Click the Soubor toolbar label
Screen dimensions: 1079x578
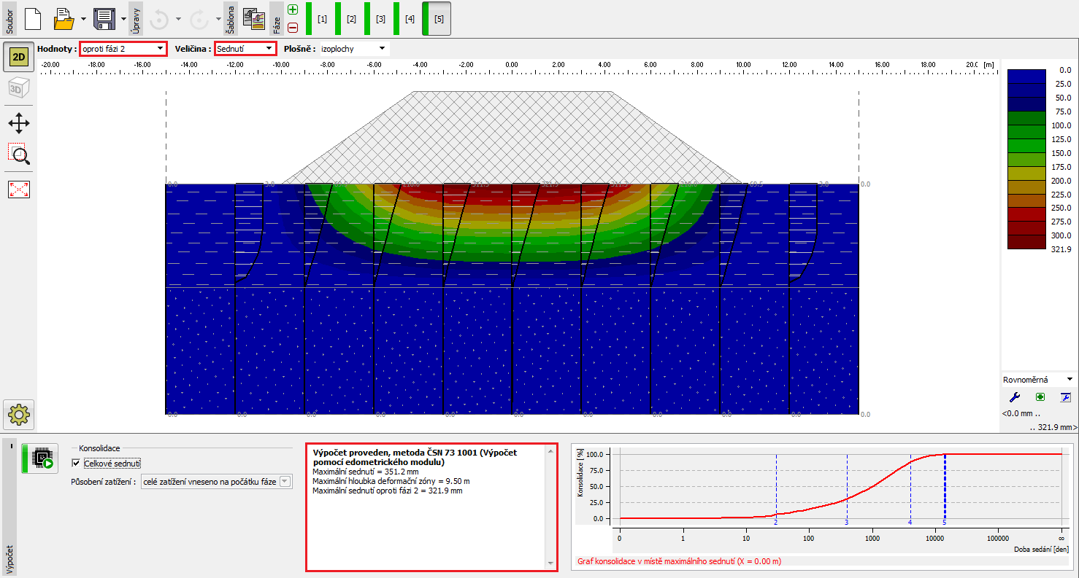tap(9, 19)
